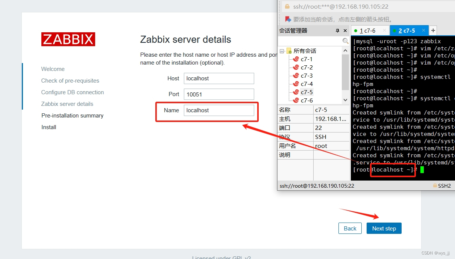Close the c7-6 tab
Screen dimensions: 455x259
click(x=384, y=31)
